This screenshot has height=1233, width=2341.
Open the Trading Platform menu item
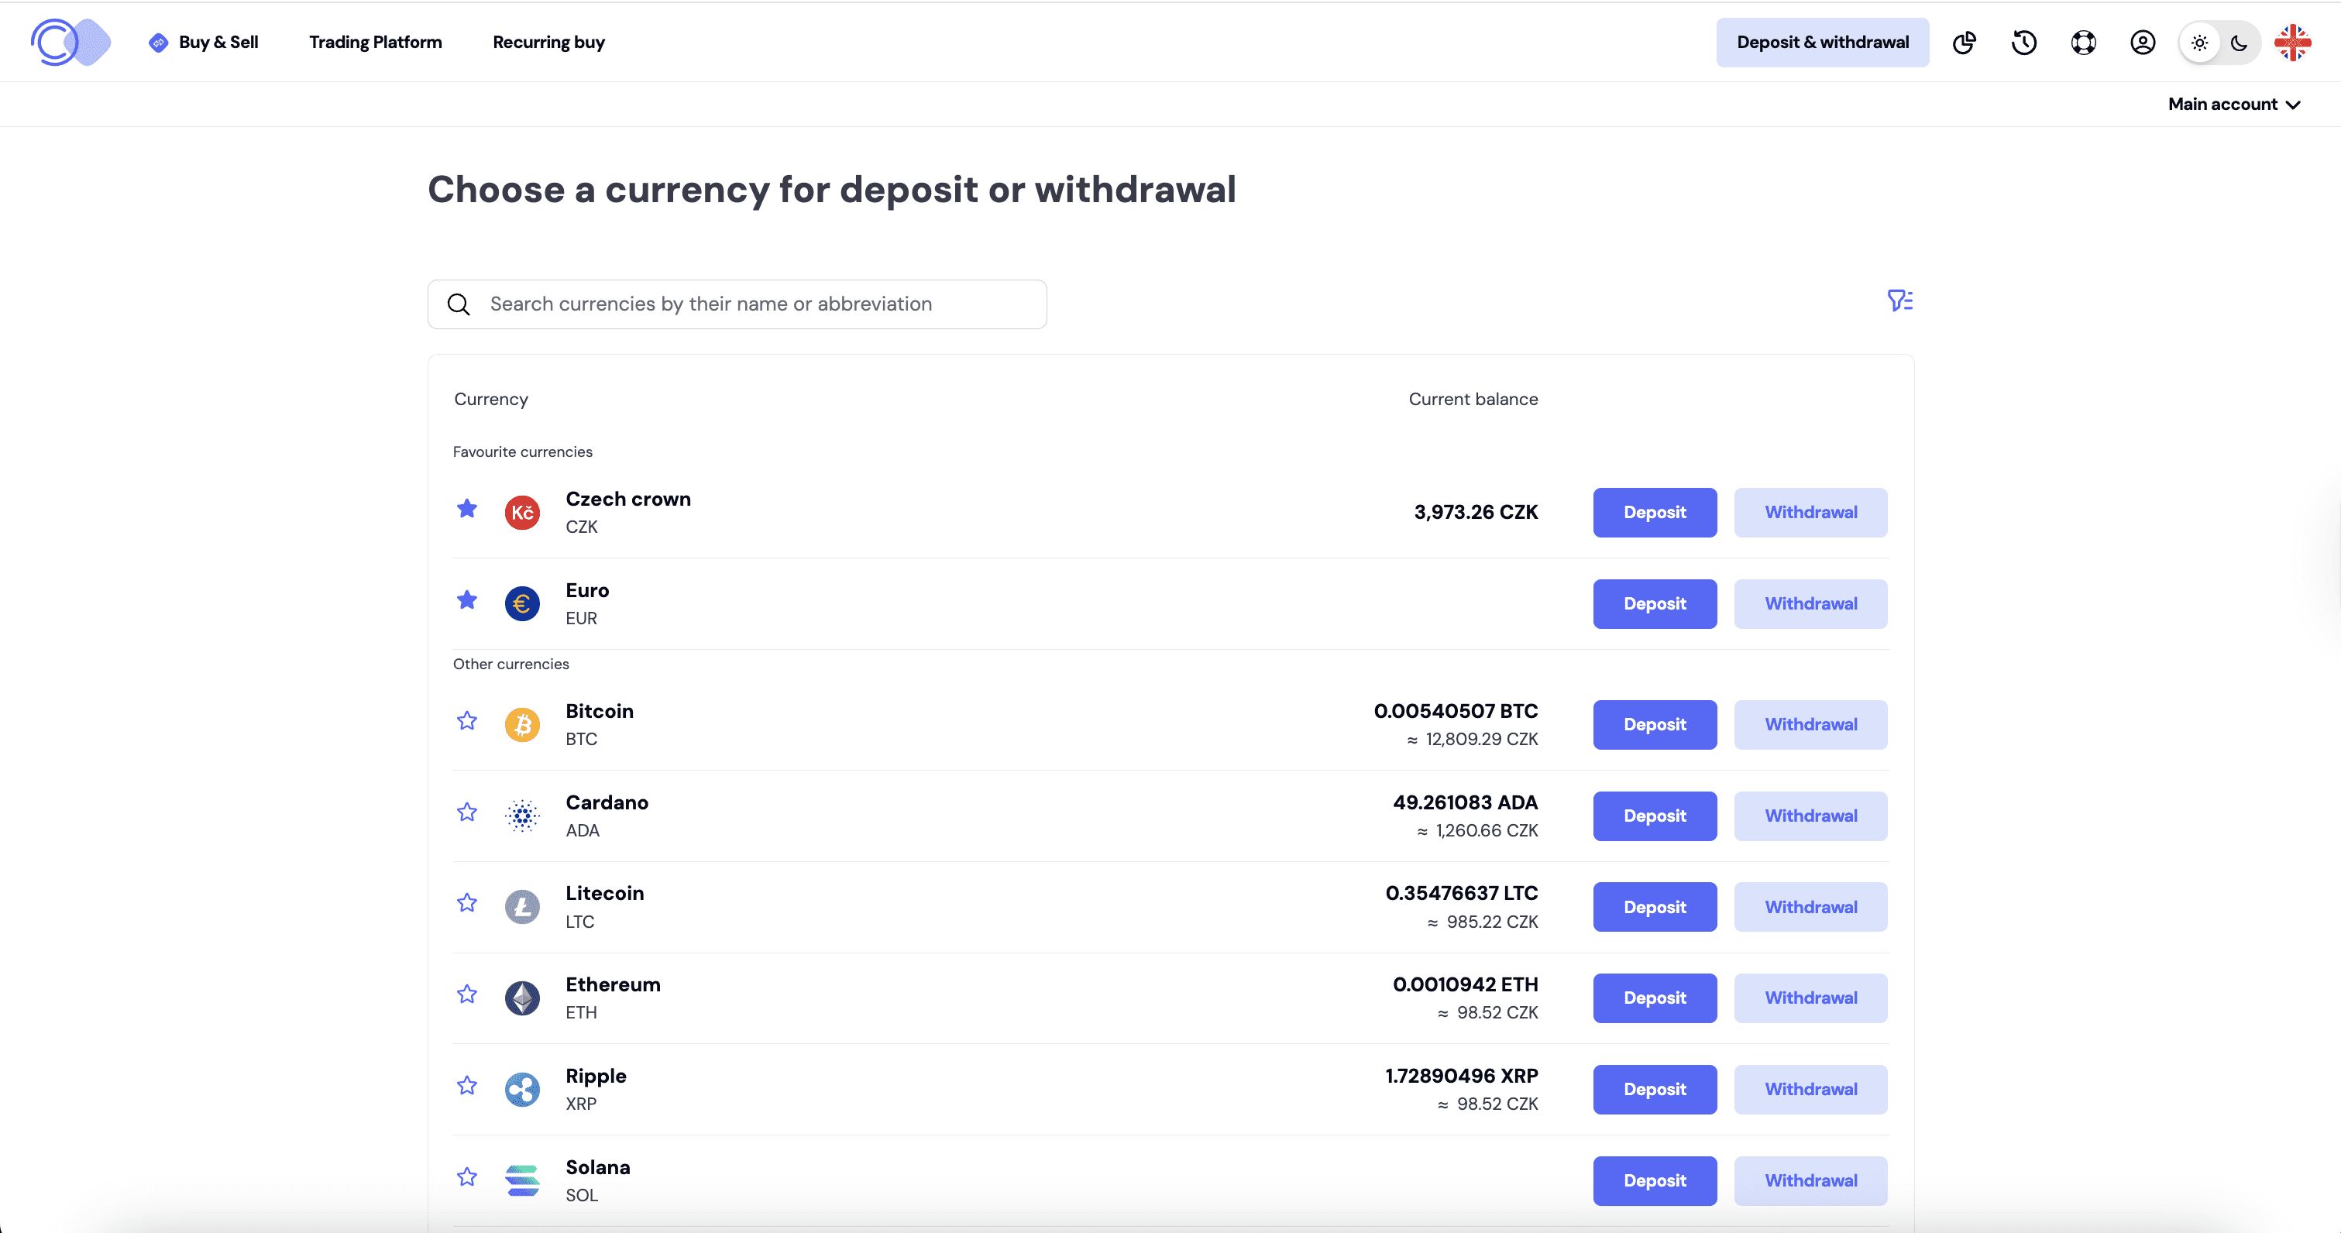point(376,43)
